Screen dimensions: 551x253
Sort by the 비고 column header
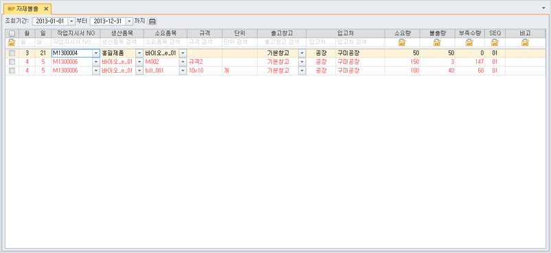[526, 34]
